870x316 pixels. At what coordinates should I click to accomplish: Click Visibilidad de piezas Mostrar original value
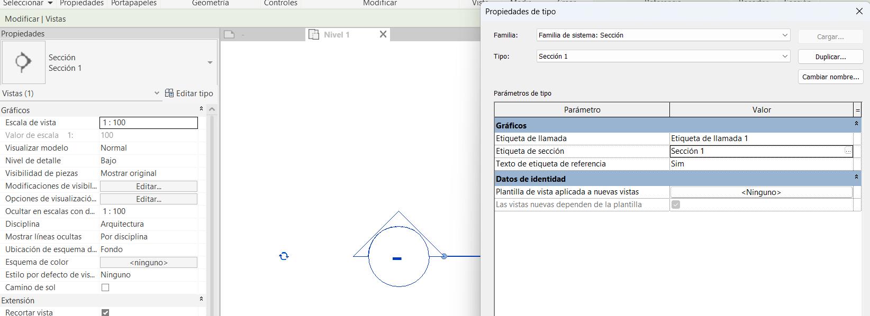click(149, 173)
